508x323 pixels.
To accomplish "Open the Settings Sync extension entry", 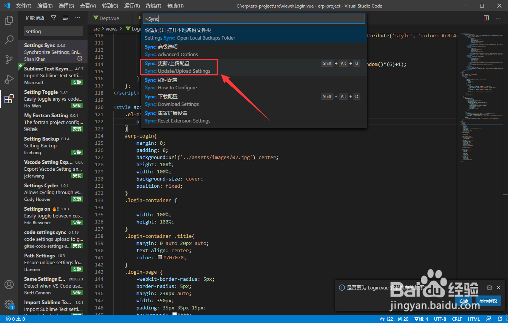I will pos(53,52).
